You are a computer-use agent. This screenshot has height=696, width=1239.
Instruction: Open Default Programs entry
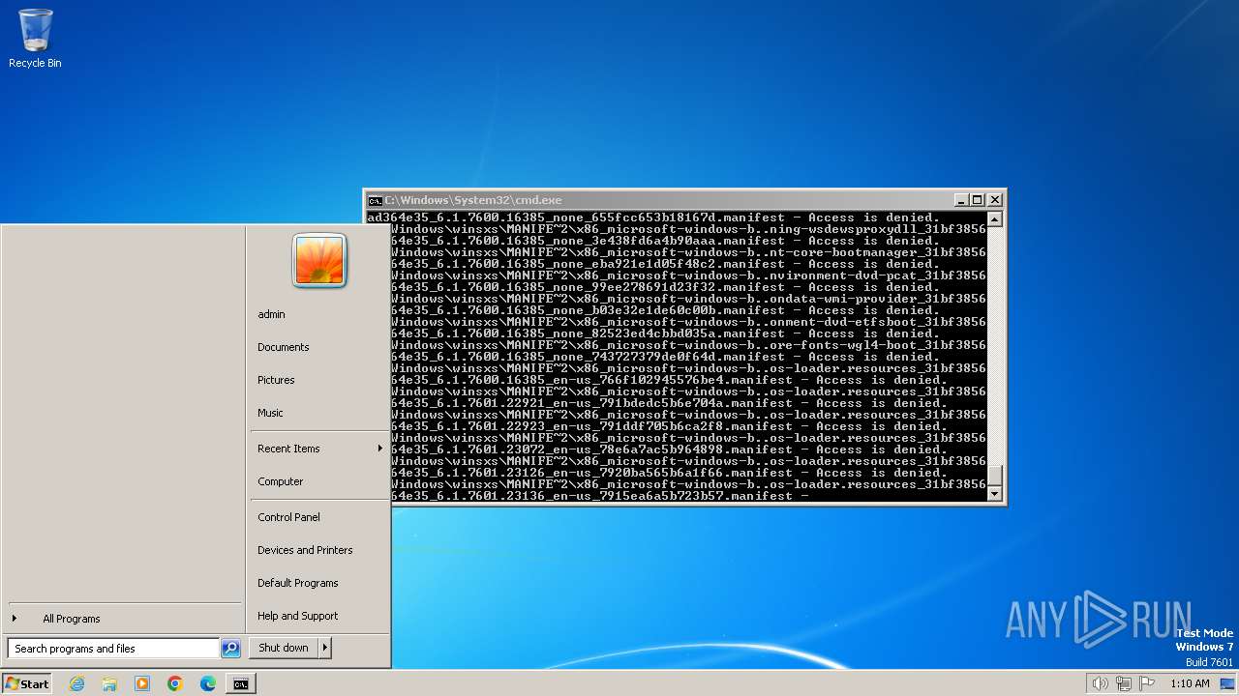tap(319, 583)
